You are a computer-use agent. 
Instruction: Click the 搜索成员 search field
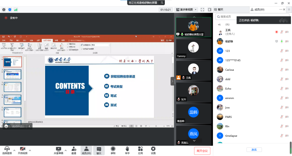point(249,16)
